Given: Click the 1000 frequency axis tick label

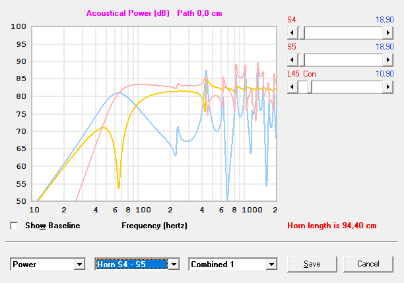Looking at the screenshot, I should [x=252, y=210].
